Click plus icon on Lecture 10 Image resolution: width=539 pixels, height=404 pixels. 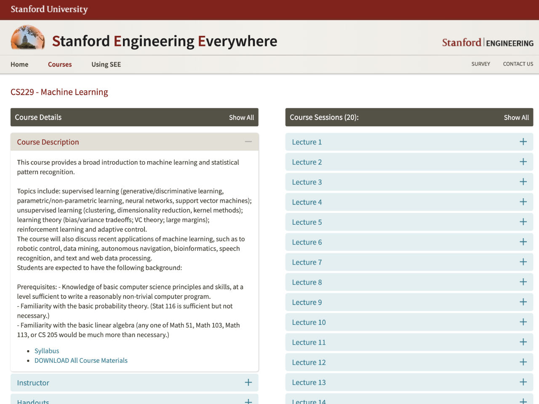coord(523,322)
